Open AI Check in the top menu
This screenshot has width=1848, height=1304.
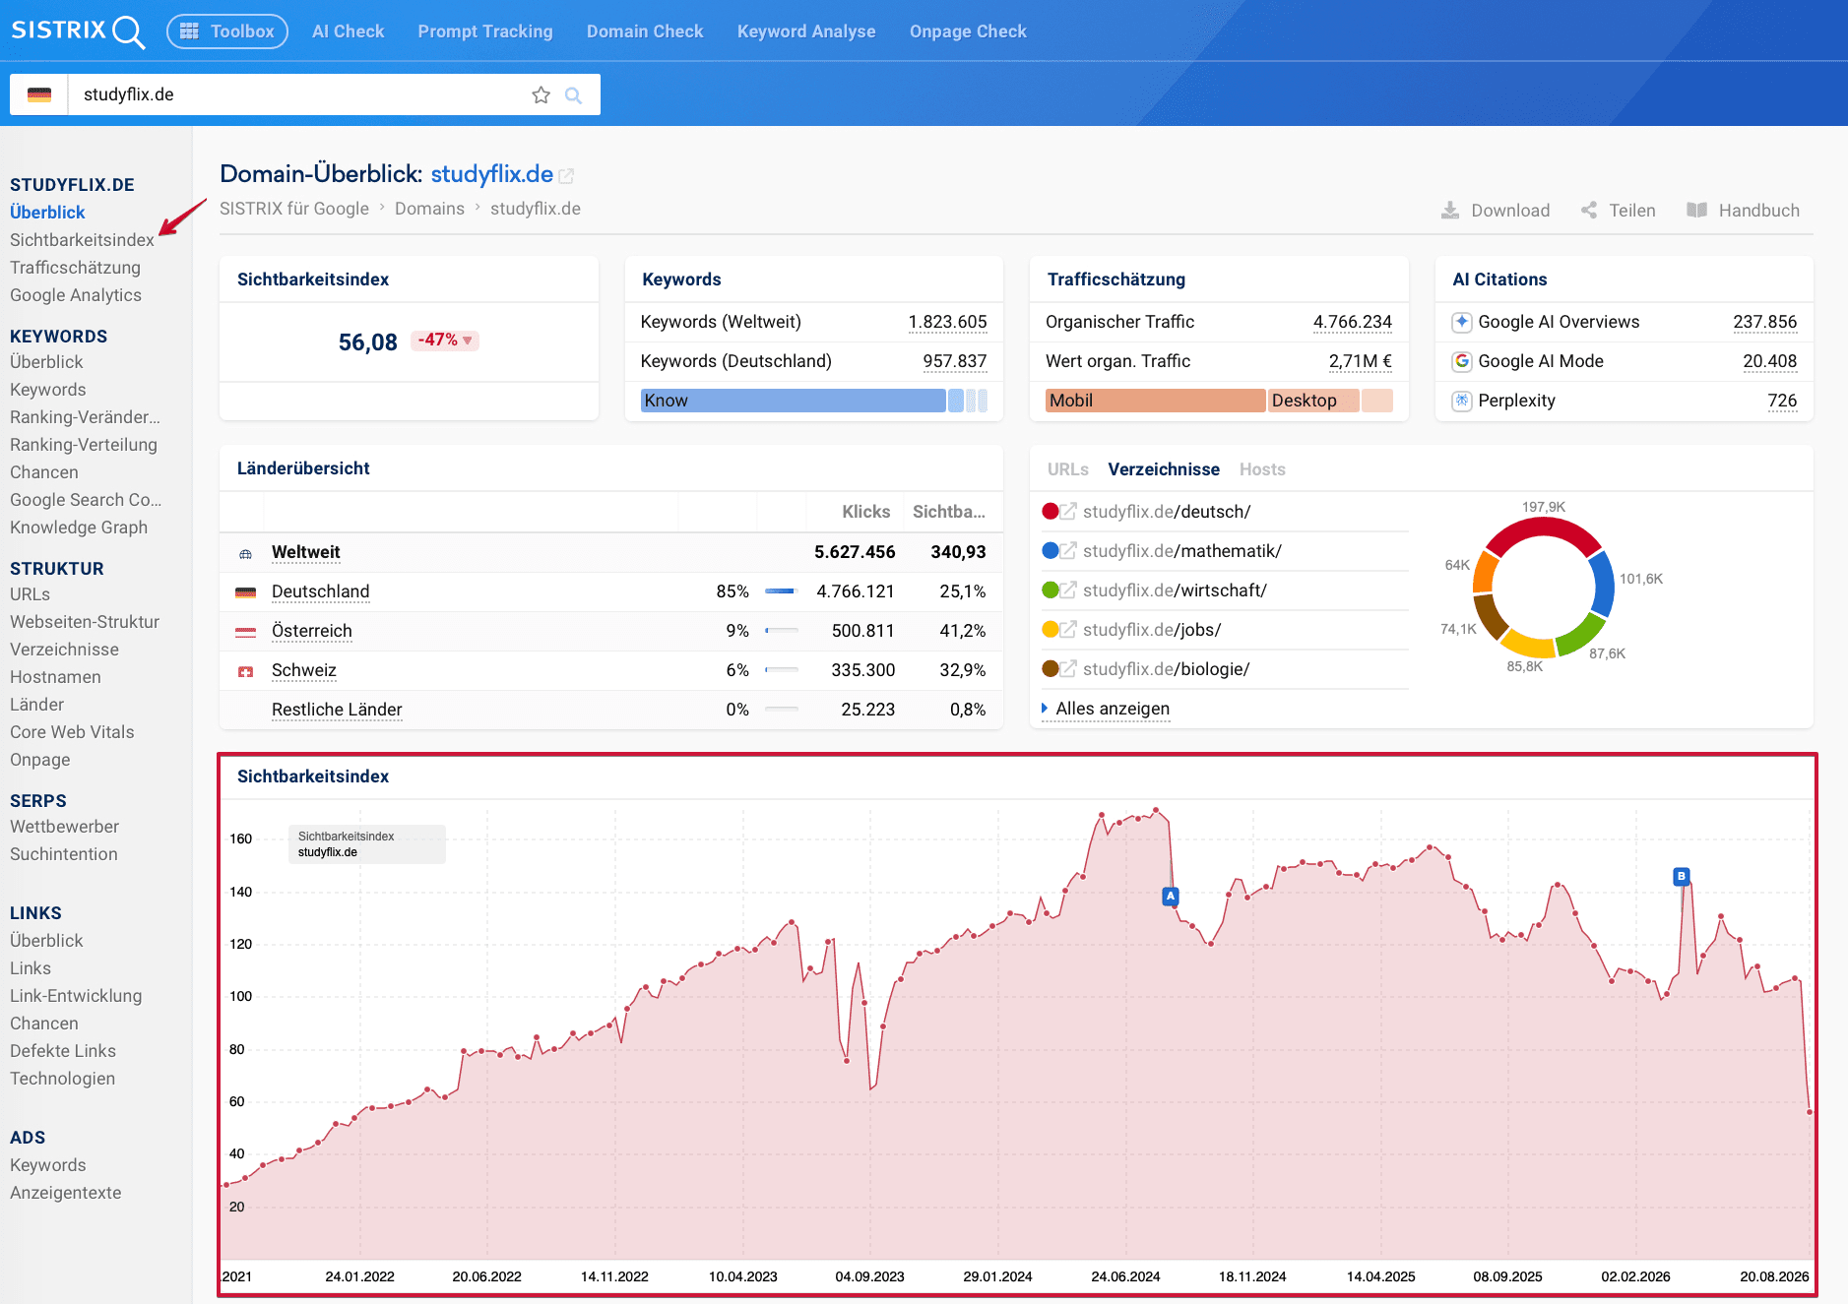click(x=348, y=31)
